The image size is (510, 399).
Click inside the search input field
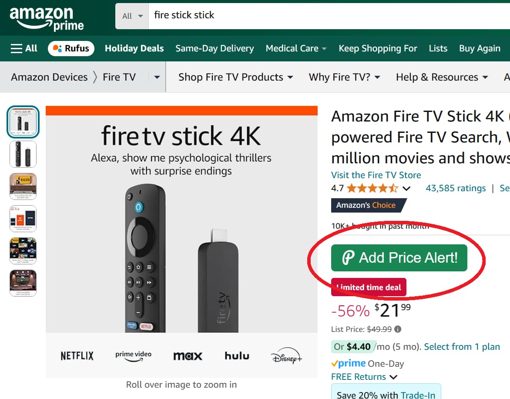click(261, 16)
